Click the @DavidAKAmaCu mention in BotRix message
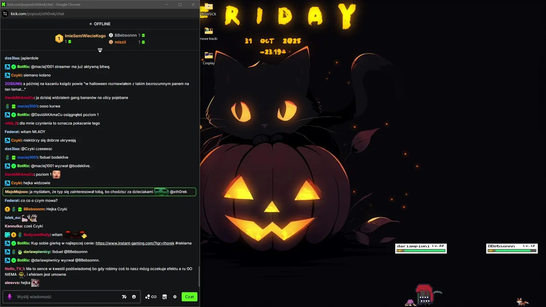Viewport: 546px width, 307px height. (47, 115)
